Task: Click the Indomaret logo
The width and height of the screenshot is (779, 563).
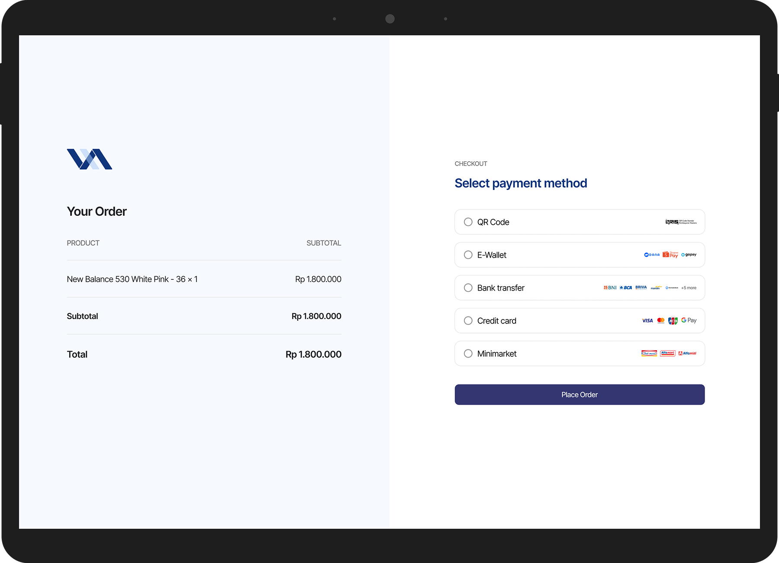Action: pos(649,353)
